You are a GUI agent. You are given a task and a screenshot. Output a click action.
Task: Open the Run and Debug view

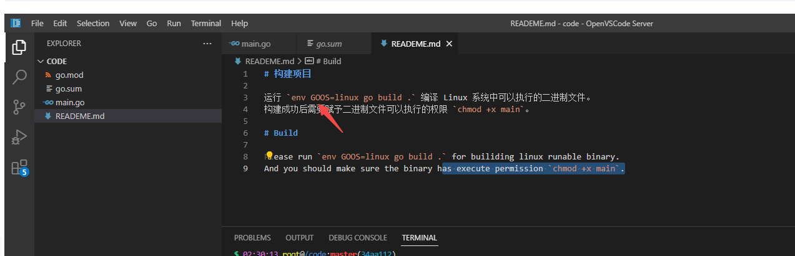(x=19, y=137)
